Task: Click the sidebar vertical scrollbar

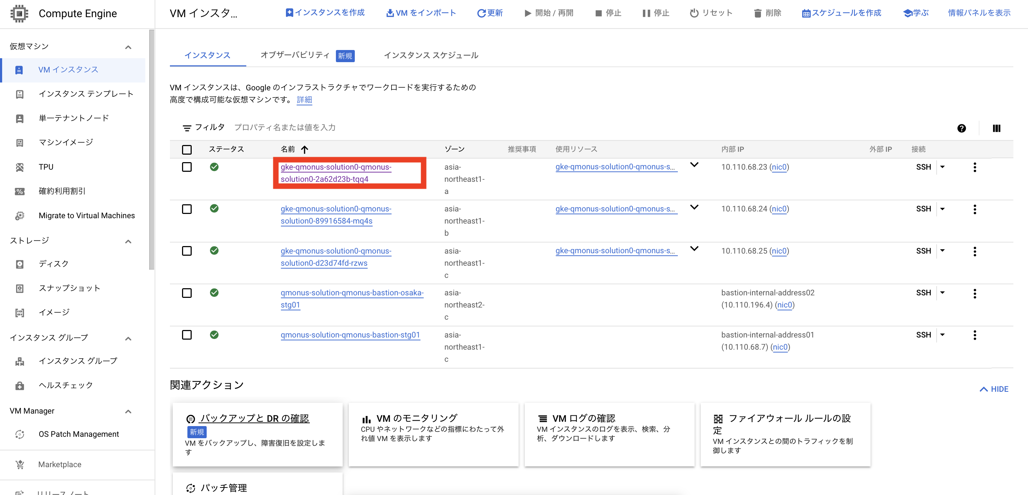Action: (151, 150)
